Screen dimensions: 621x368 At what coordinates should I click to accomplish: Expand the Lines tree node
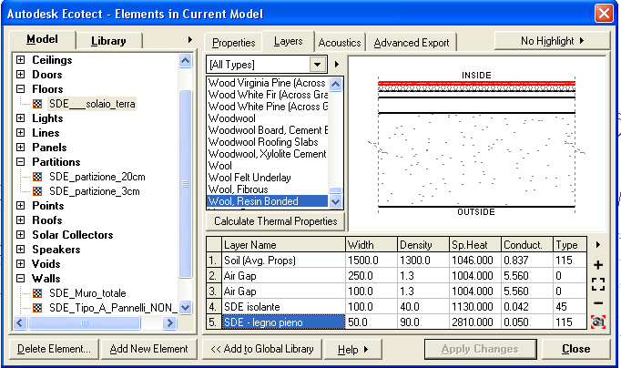[x=20, y=133]
